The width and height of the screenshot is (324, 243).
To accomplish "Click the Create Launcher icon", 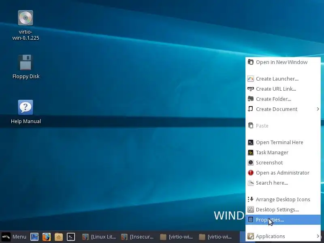I will pos(251,79).
